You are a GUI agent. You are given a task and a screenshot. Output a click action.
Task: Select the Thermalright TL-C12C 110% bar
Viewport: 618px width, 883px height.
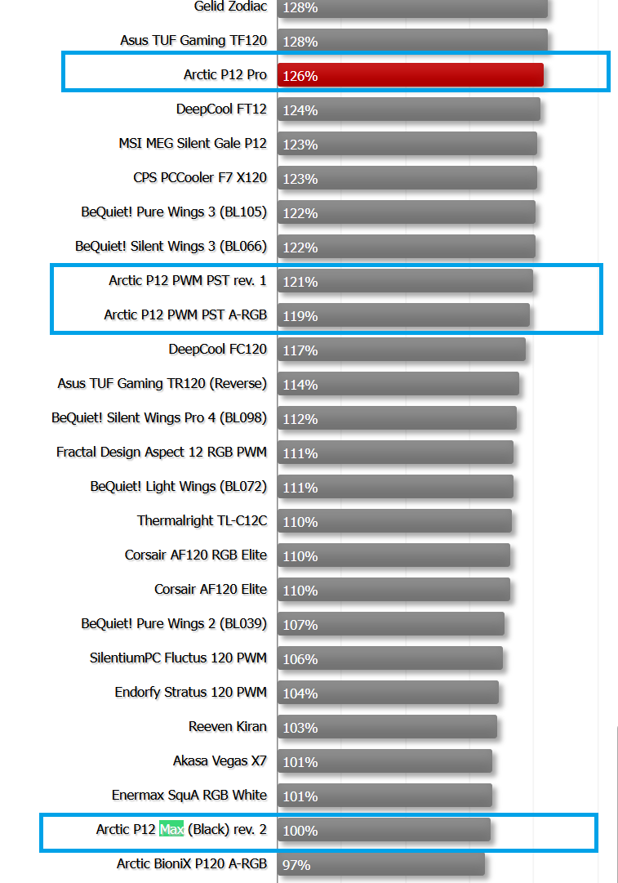coord(394,521)
